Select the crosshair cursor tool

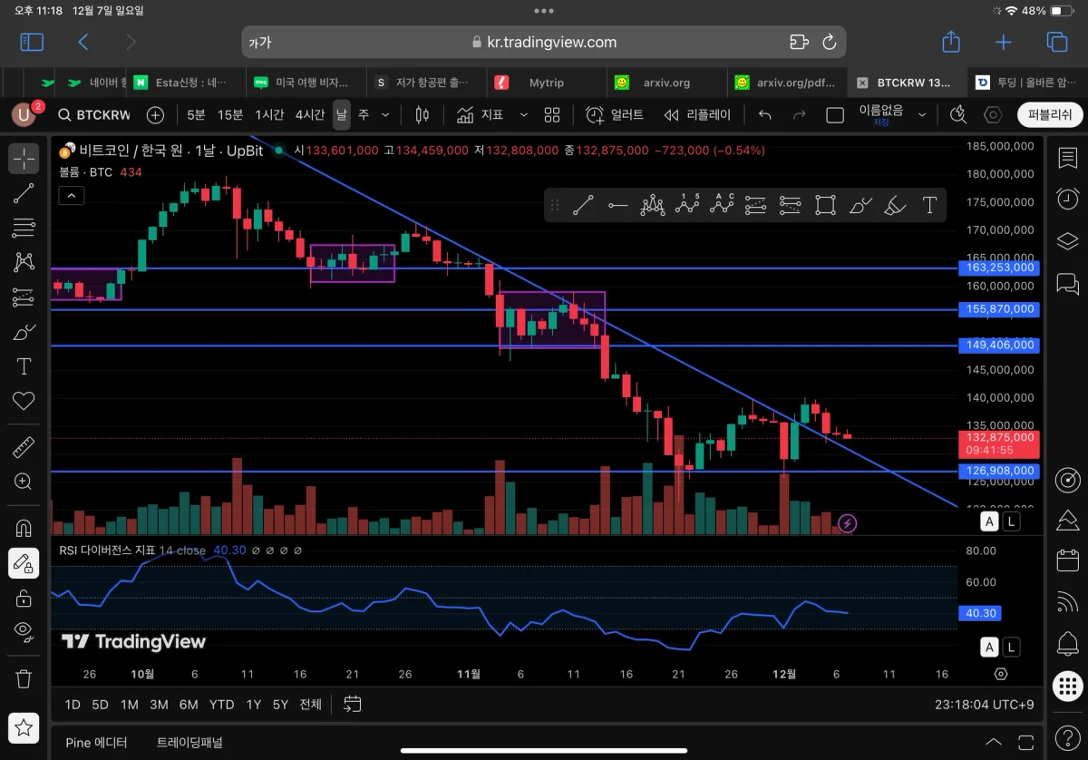24,159
